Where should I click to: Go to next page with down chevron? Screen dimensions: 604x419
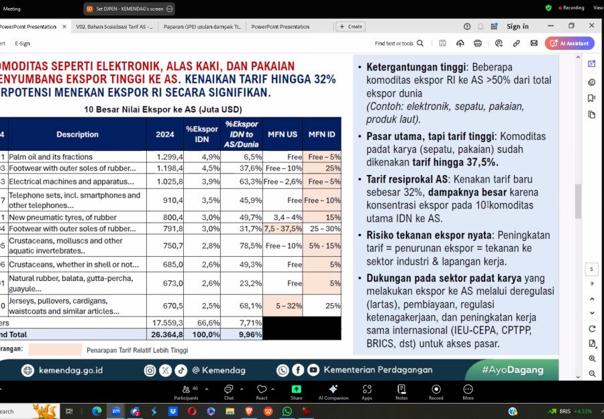tap(592, 313)
